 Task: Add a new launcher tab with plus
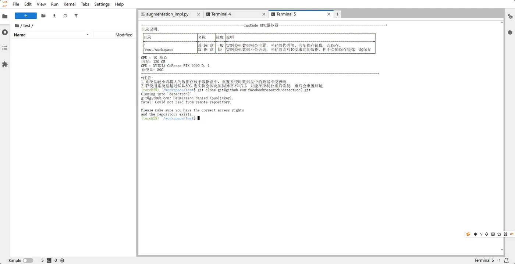pyautogui.click(x=337, y=14)
